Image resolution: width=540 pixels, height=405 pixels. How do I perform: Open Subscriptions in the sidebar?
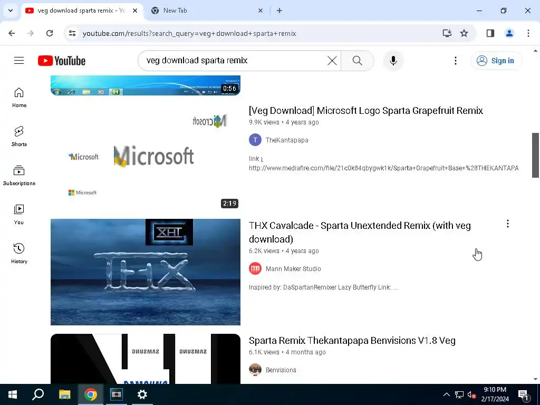click(19, 175)
